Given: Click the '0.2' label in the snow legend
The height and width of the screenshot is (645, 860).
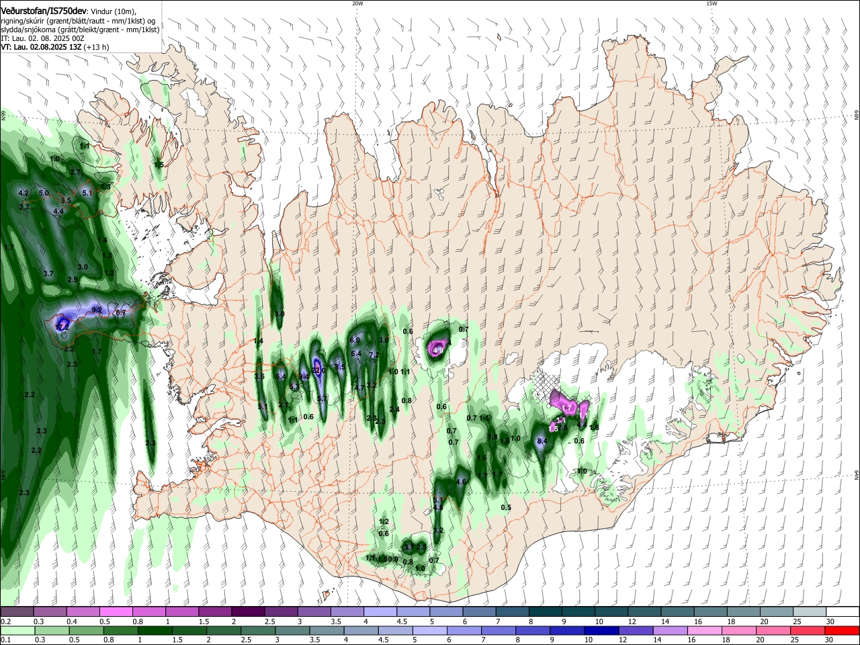Looking at the screenshot, I should pyautogui.click(x=5, y=621).
